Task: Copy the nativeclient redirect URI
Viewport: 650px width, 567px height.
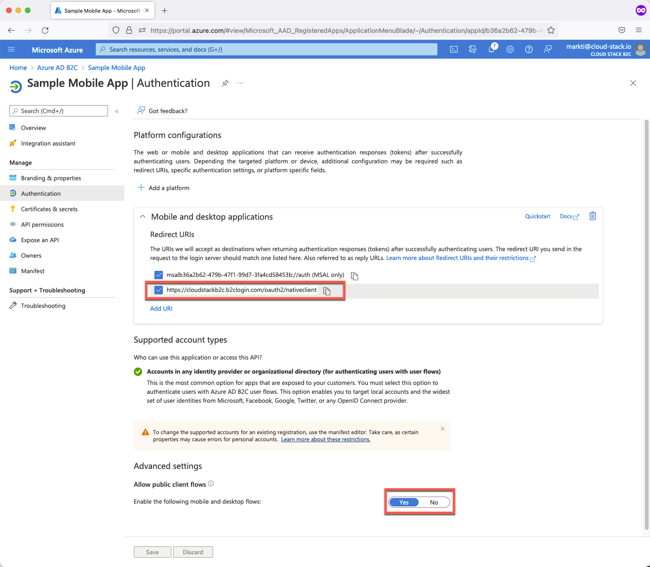Action: (x=327, y=291)
